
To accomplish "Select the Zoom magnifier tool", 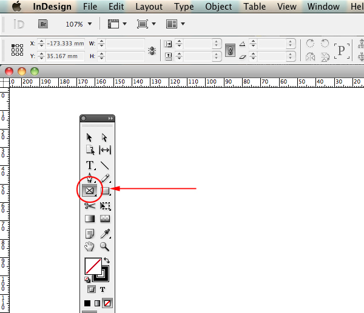I will 104,247.
